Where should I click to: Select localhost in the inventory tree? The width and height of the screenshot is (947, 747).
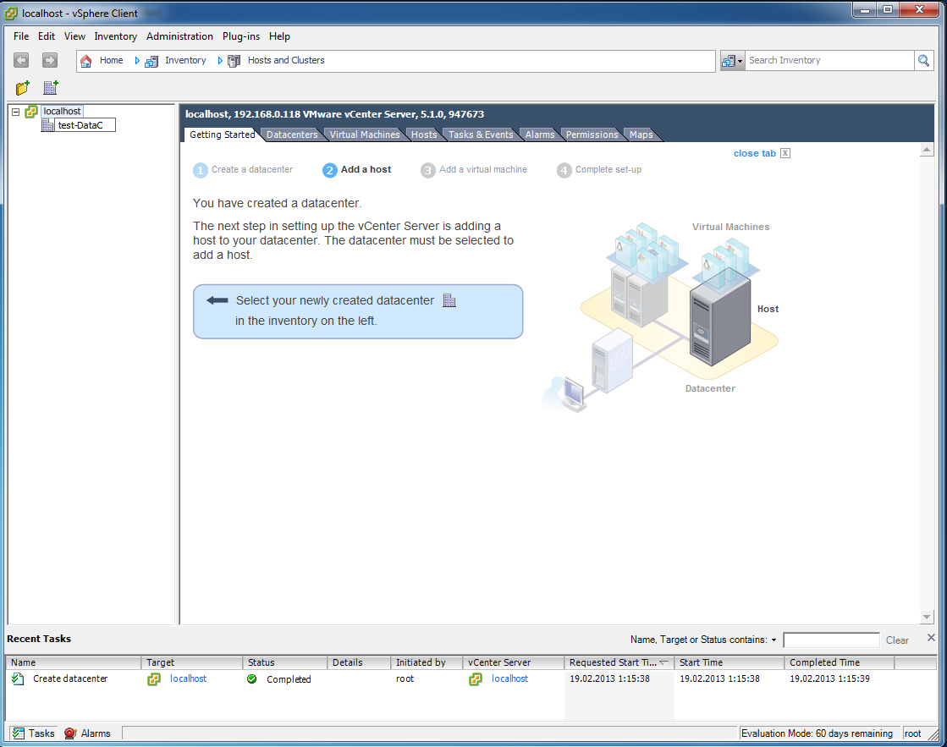tap(62, 111)
